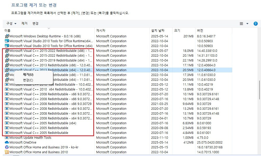Click the vertical scrollbar thumb
The width and height of the screenshot is (261, 156).
click(x=259, y=90)
